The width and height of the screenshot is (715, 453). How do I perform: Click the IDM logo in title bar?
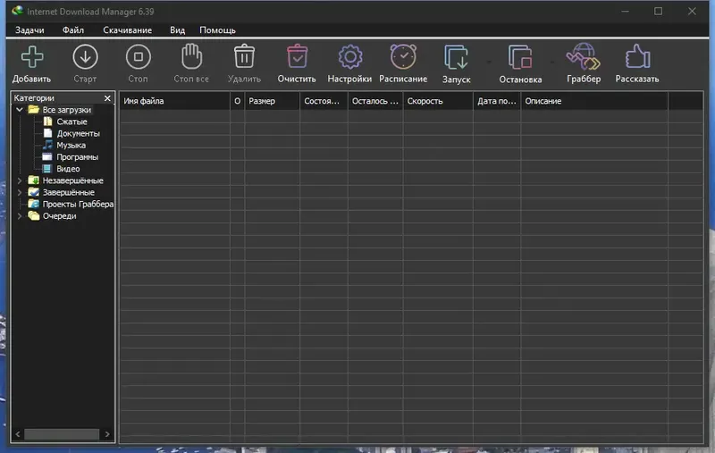click(17, 11)
